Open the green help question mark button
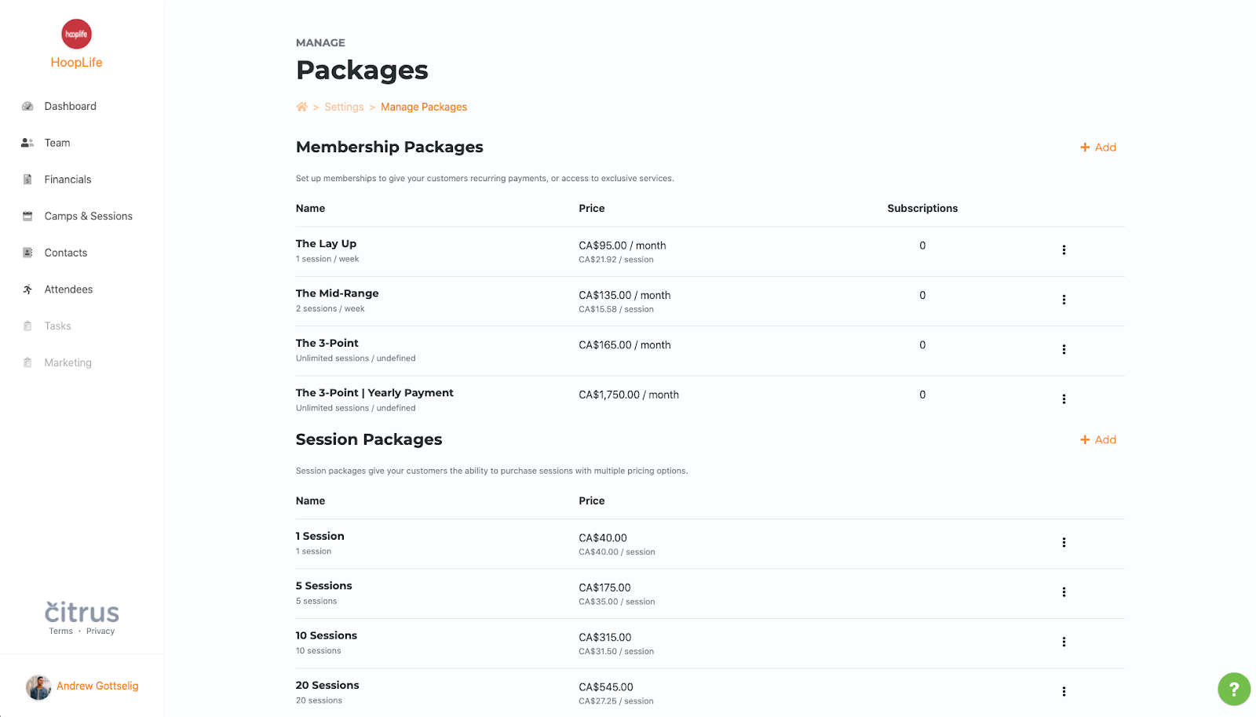The height and width of the screenshot is (717, 1256). [x=1234, y=690]
